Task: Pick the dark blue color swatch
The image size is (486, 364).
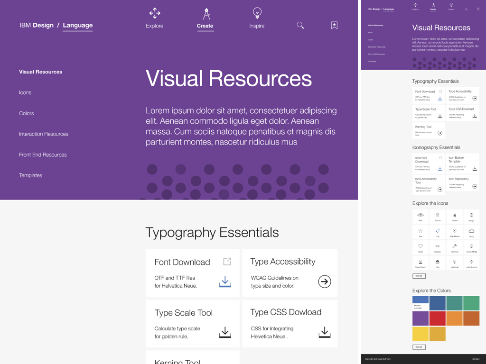Action: point(437,303)
